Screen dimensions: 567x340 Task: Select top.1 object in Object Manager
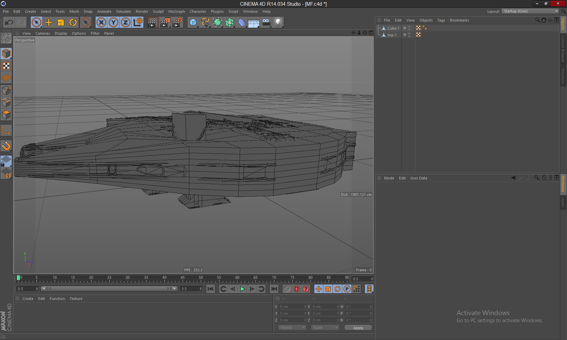[x=391, y=35]
